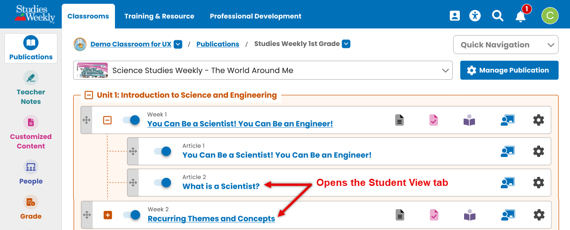Open the notifications bell icon

pos(521,16)
